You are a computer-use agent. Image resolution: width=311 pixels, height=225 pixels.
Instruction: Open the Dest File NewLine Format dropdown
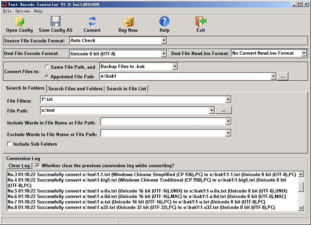(x=304, y=53)
